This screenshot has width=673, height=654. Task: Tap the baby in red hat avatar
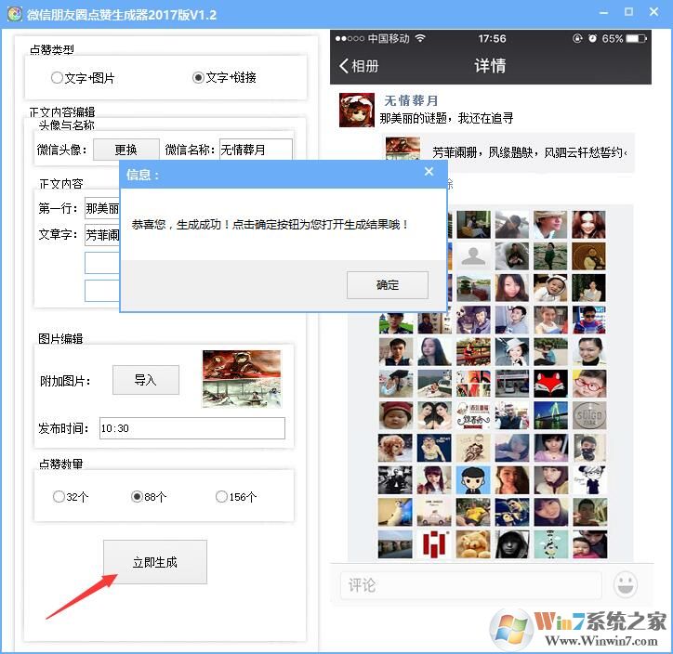click(x=395, y=415)
